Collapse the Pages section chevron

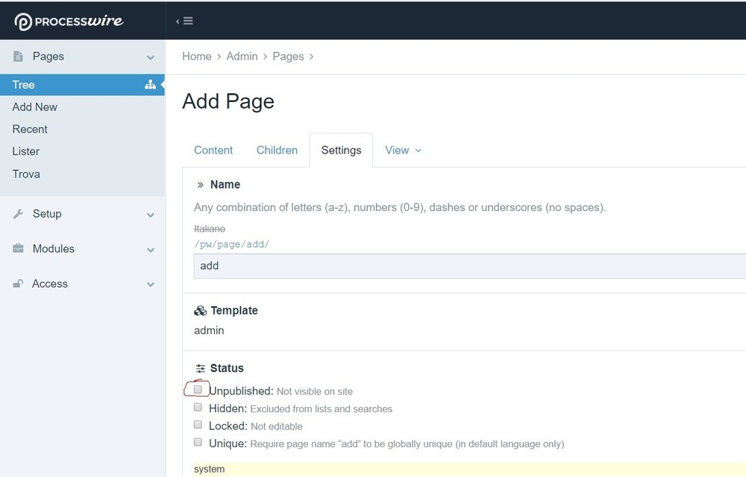[x=151, y=57]
